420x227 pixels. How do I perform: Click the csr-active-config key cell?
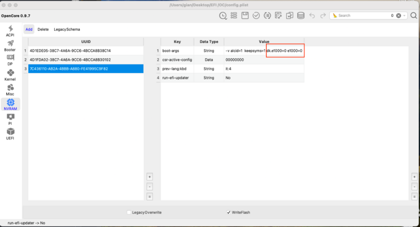pyautogui.click(x=177, y=60)
